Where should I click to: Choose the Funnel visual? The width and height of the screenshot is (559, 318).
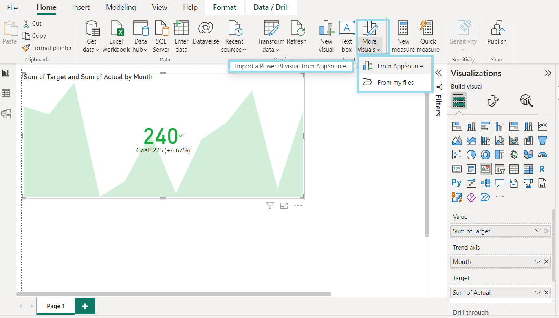tap(542, 141)
